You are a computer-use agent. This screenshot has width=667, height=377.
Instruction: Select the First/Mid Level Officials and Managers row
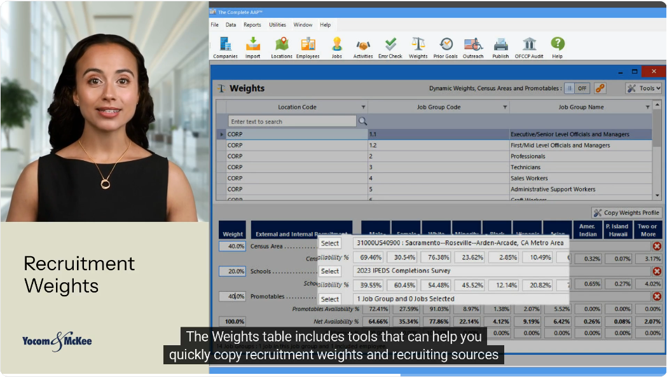[434, 145]
